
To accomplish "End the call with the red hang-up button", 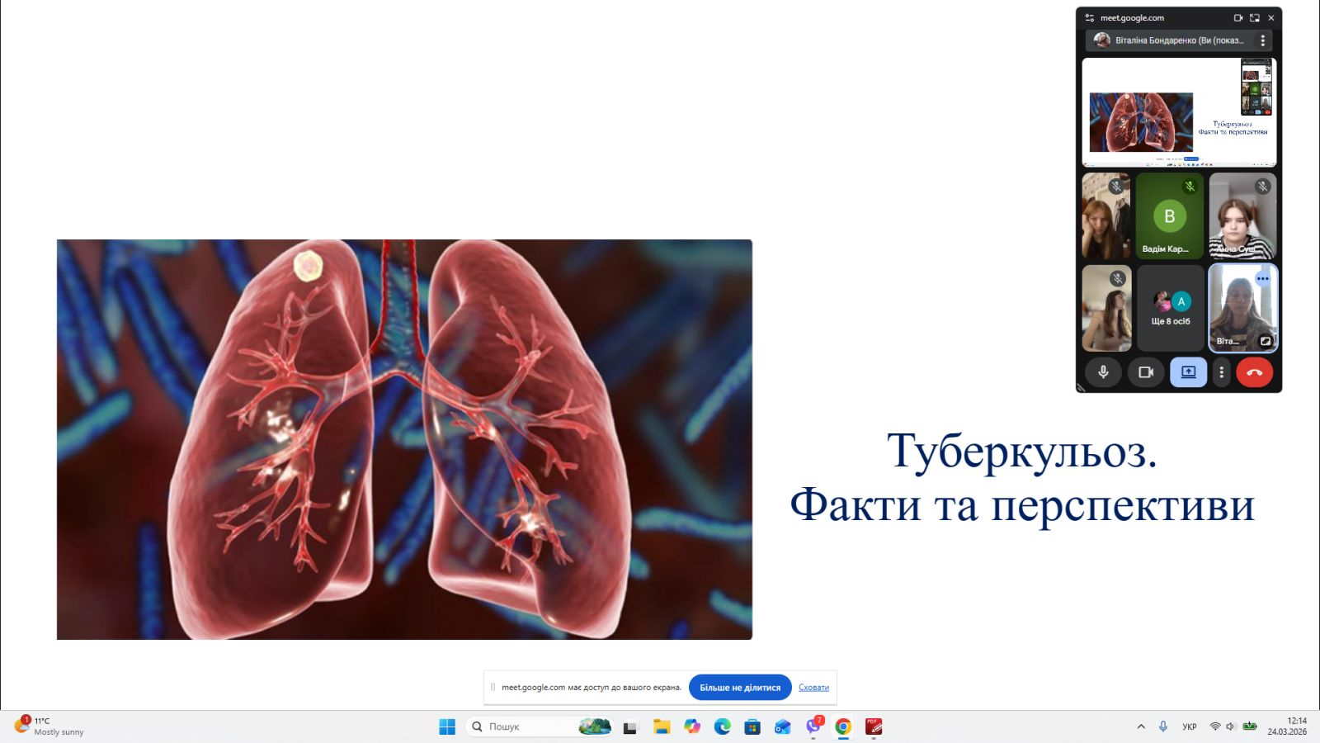I will [x=1254, y=372].
